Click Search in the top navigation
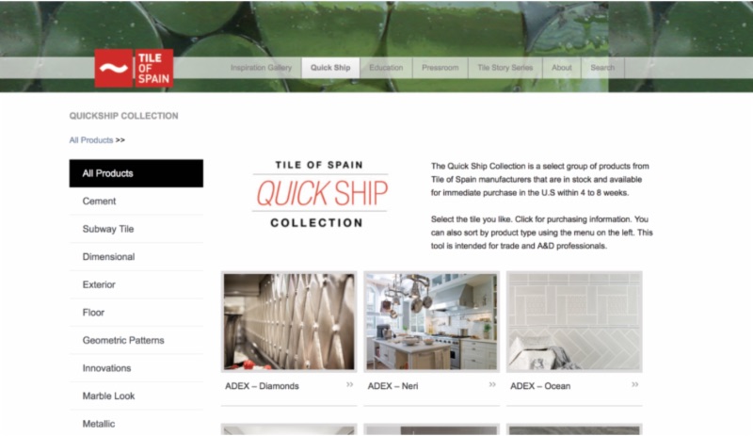This screenshot has width=753, height=436. [x=602, y=68]
